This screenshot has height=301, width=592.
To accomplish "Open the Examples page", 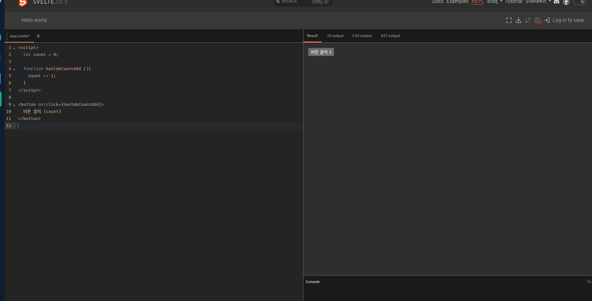I will pos(457,2).
